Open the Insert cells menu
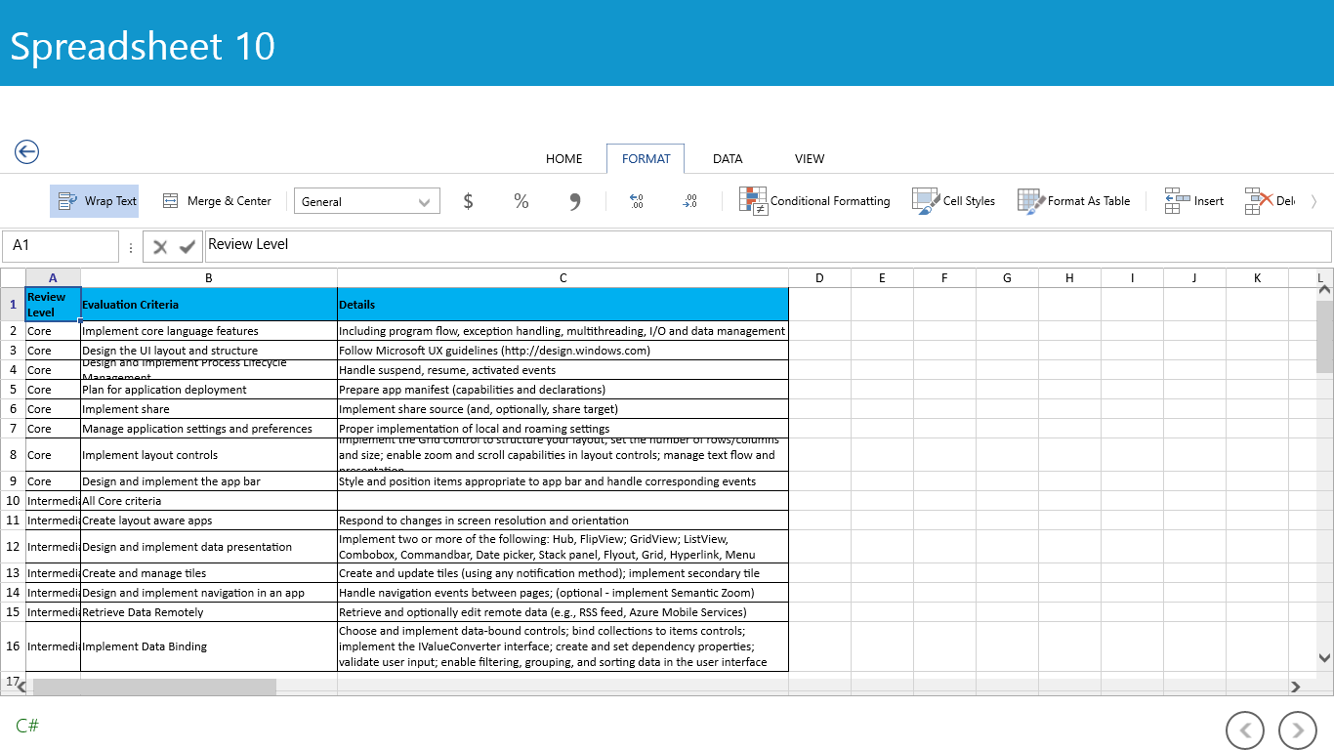The height and width of the screenshot is (750, 1334). [1194, 201]
